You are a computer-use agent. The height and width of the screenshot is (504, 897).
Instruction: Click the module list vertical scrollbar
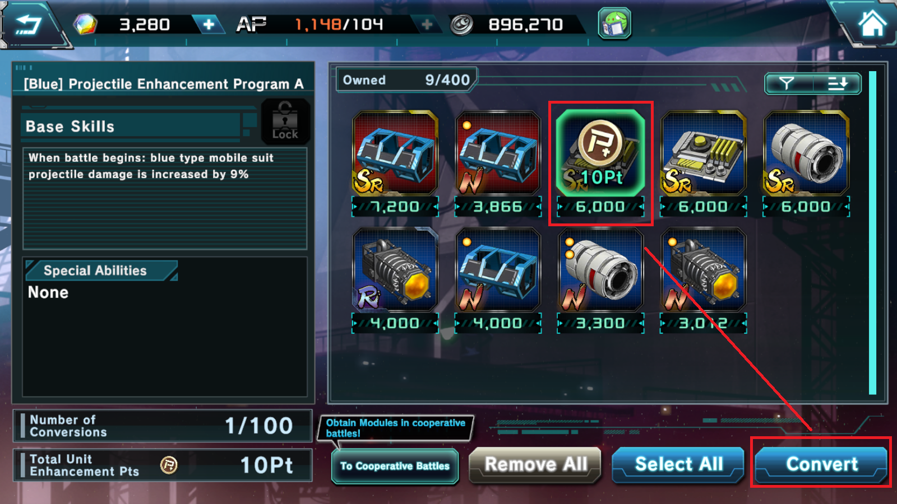[872, 232]
